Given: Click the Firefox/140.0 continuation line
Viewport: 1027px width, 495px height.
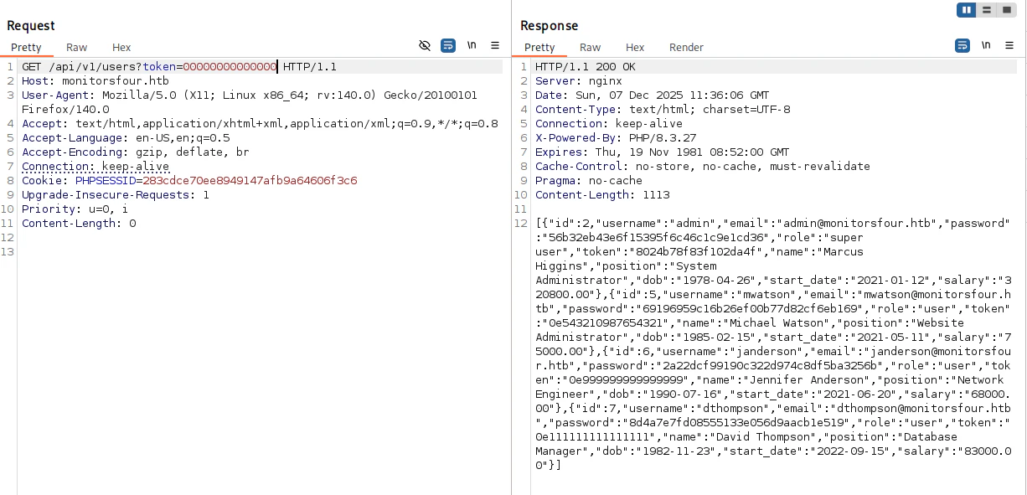Looking at the screenshot, I should [x=65, y=109].
